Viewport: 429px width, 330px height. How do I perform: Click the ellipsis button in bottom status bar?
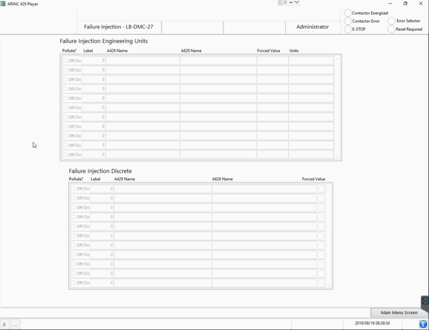point(15,325)
